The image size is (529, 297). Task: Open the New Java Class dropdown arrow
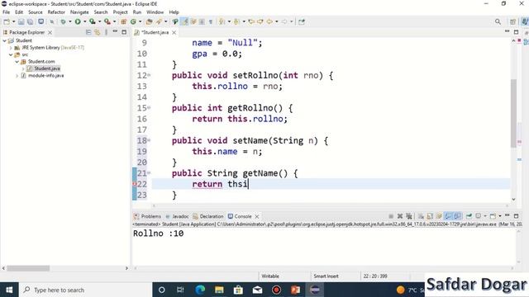(x=140, y=21)
